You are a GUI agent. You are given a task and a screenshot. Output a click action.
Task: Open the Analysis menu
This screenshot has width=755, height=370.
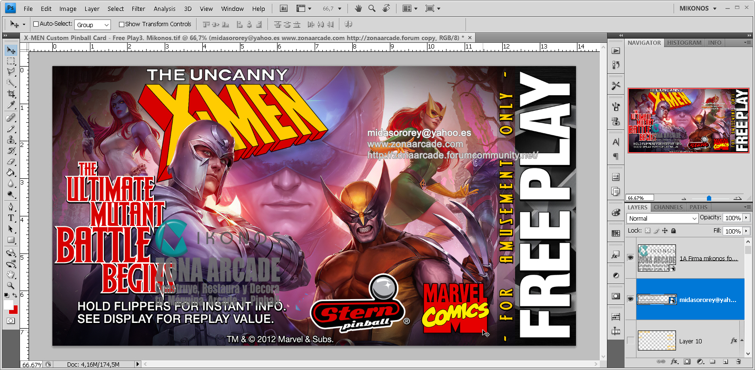(x=165, y=9)
